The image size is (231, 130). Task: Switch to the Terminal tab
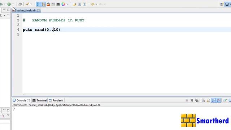tap(39, 100)
